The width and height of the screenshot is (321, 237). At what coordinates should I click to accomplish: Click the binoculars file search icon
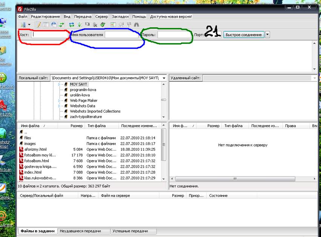pos(137,25)
